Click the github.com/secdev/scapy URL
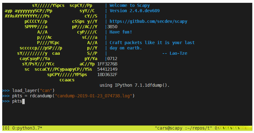 click(x=148, y=21)
